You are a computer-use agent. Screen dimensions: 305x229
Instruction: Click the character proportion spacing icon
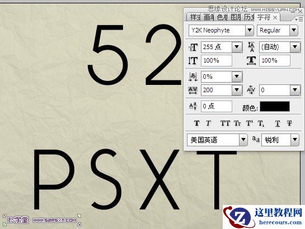[x=193, y=77]
